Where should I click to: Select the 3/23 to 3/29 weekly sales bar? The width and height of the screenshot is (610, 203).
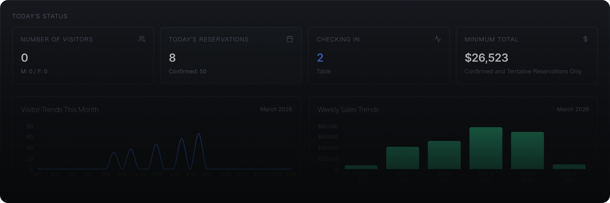pyautogui.click(x=527, y=150)
